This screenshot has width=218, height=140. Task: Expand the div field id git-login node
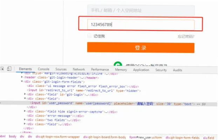(x=25, y=94)
